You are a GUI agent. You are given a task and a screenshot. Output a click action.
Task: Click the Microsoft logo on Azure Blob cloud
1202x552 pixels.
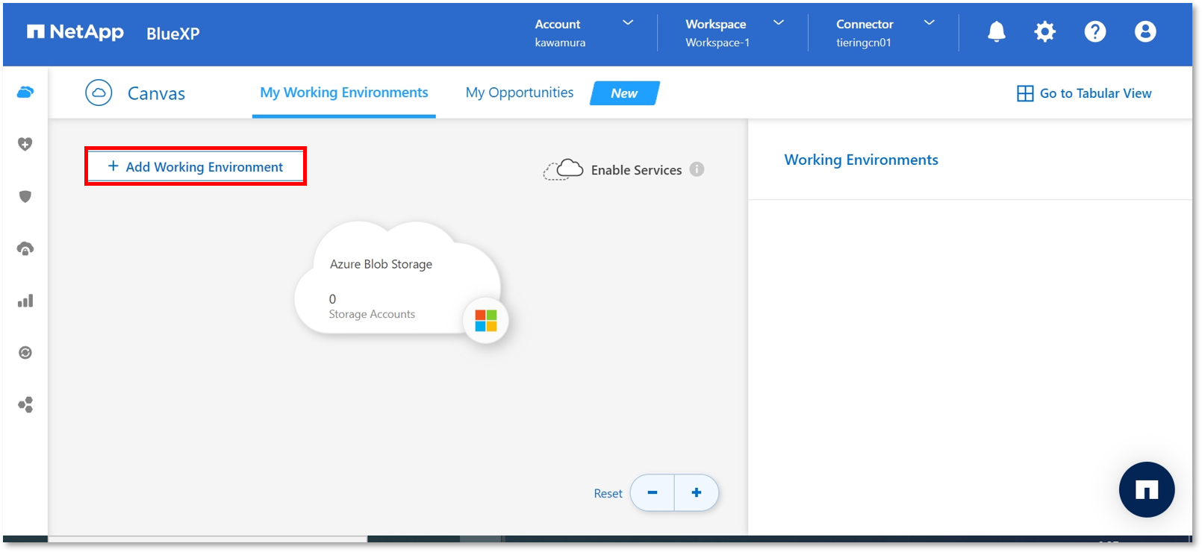486,321
